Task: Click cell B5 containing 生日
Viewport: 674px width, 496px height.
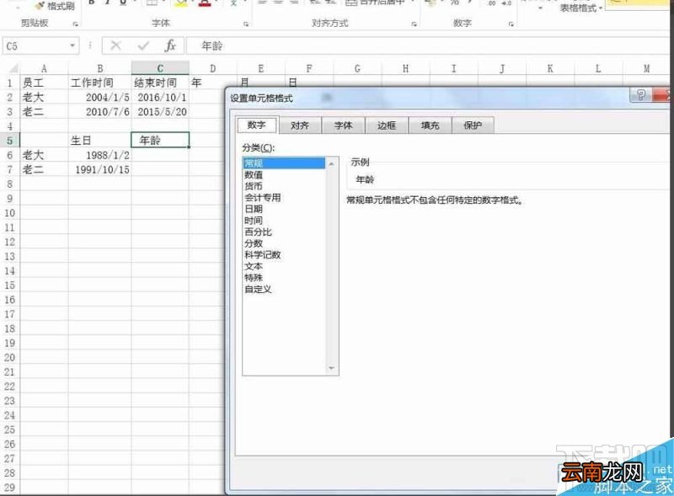Action: [99, 141]
